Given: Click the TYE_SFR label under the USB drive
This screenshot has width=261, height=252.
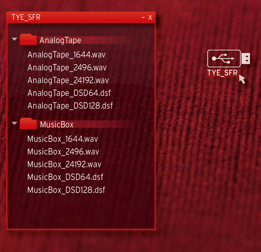Looking at the screenshot, I should pyautogui.click(x=222, y=73).
